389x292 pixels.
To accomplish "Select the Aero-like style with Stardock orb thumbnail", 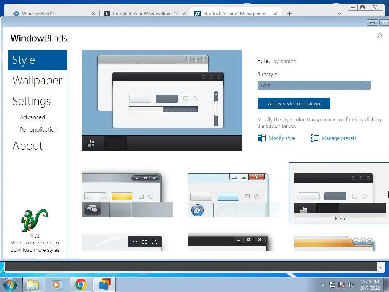I will tap(234, 195).
